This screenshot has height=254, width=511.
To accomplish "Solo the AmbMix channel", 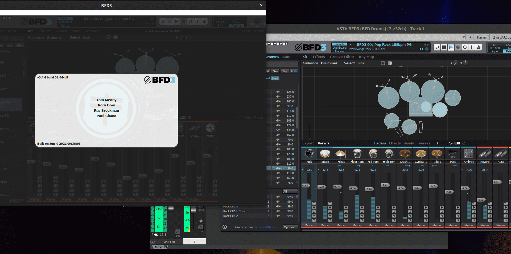I will coord(474,220).
